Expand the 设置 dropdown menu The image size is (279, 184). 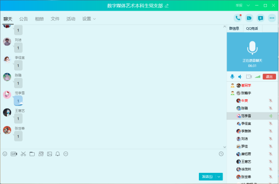point(89,19)
